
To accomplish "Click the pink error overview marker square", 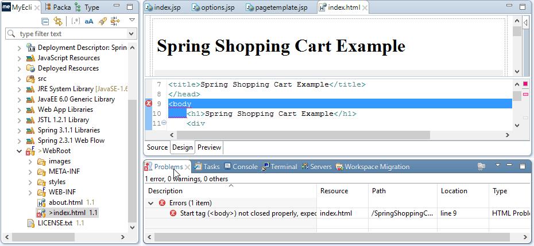I will [525, 84].
